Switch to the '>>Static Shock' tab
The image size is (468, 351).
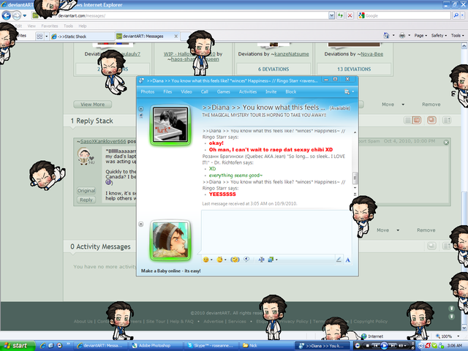(82, 37)
